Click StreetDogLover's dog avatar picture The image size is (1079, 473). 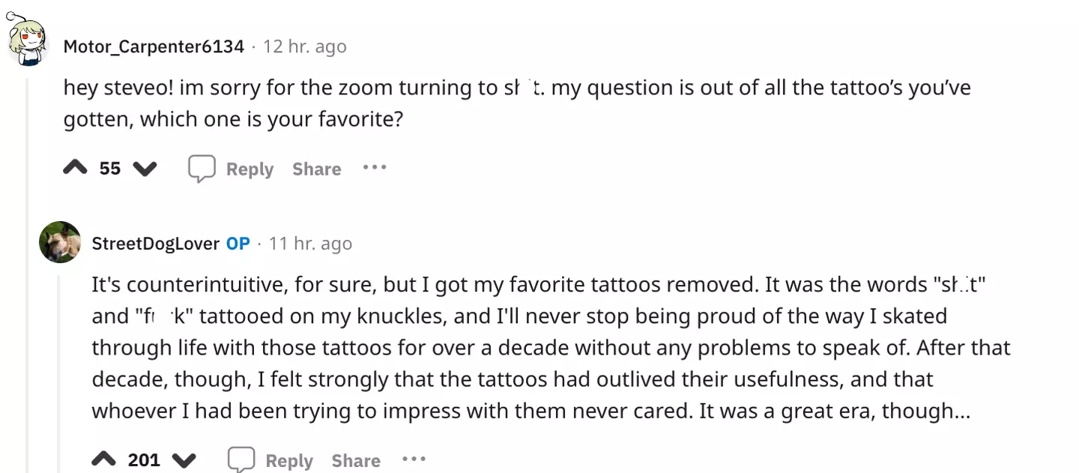(x=60, y=242)
